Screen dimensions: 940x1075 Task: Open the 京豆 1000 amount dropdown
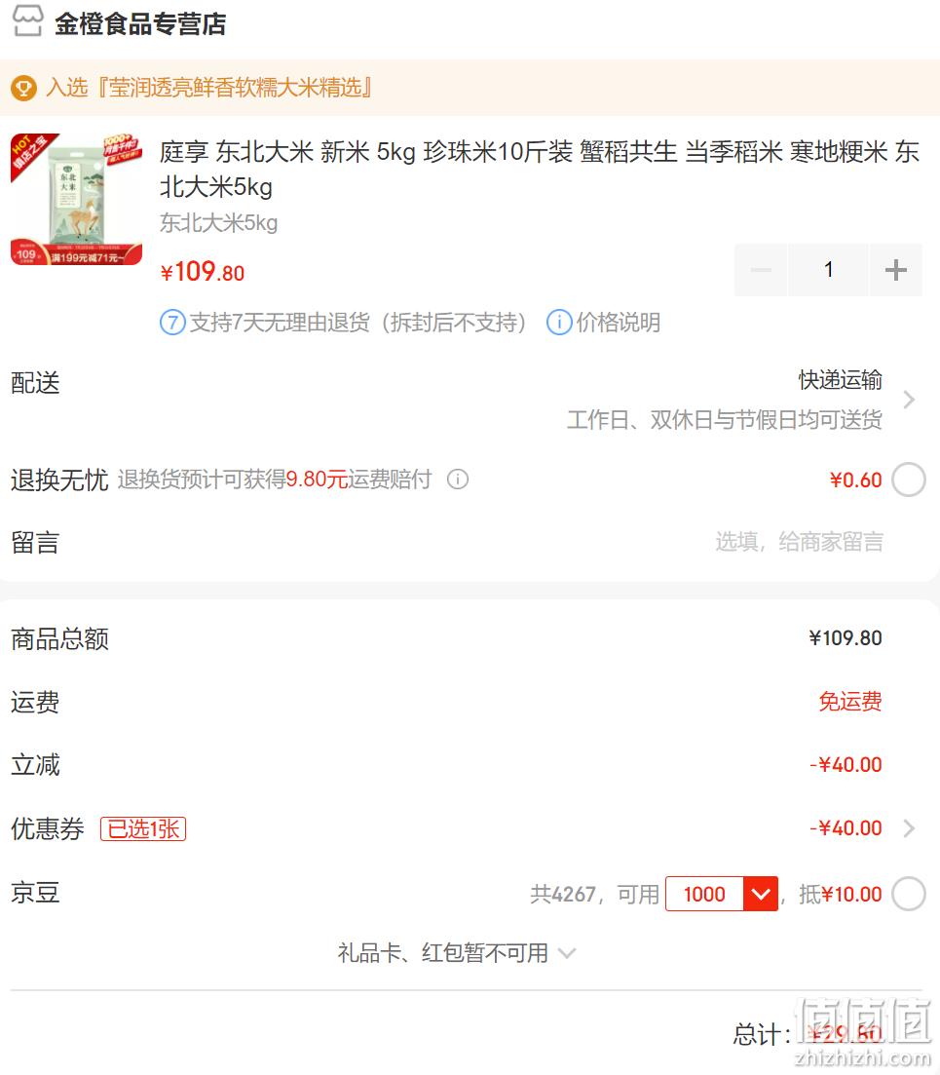(761, 894)
